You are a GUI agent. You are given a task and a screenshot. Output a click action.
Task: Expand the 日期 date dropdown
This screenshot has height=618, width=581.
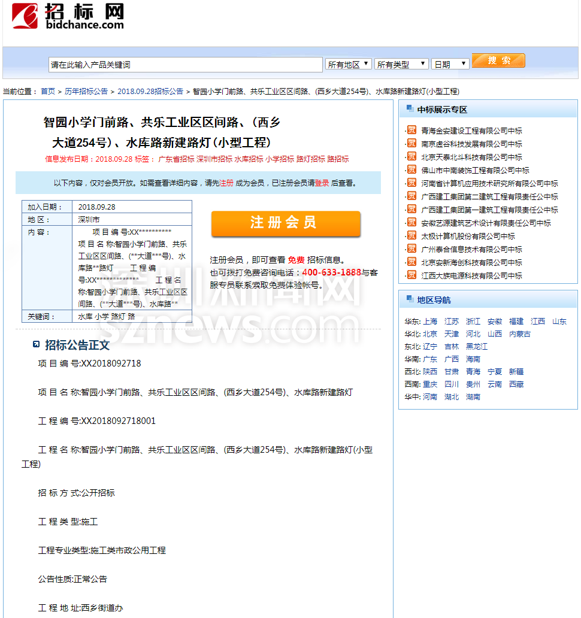(450, 64)
